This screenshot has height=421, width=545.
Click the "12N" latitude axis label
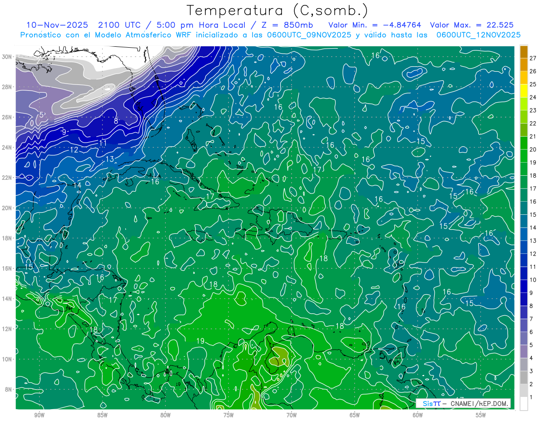7,329
